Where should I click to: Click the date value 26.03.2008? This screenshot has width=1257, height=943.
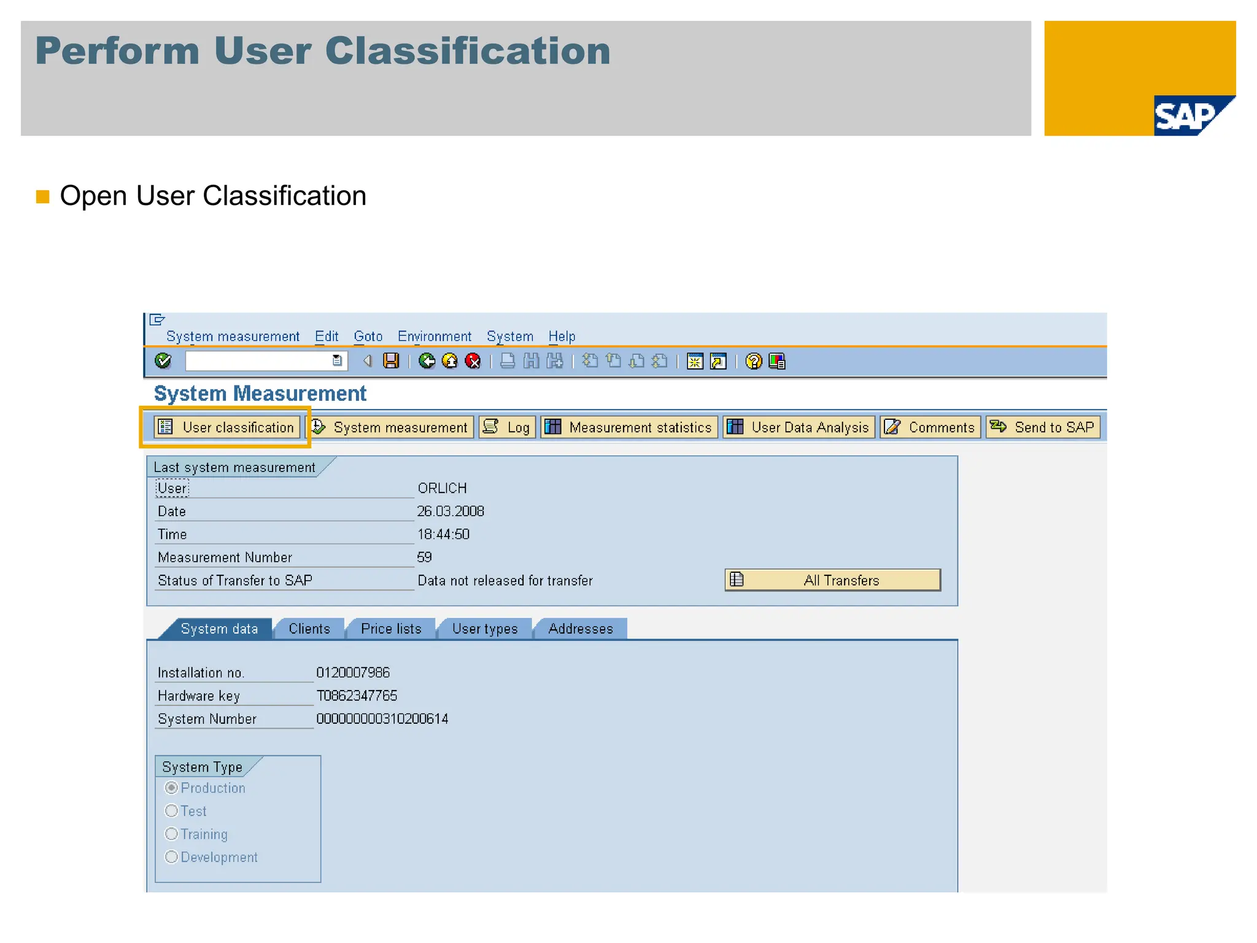pyautogui.click(x=451, y=511)
